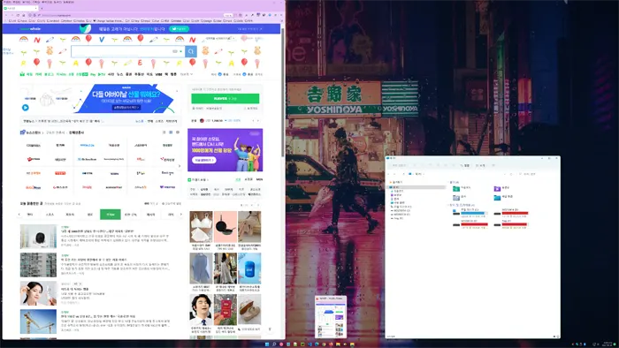Open the Whale window preview thumbnail above taskbar
This screenshot has height=348, width=619.
pyautogui.click(x=331, y=316)
